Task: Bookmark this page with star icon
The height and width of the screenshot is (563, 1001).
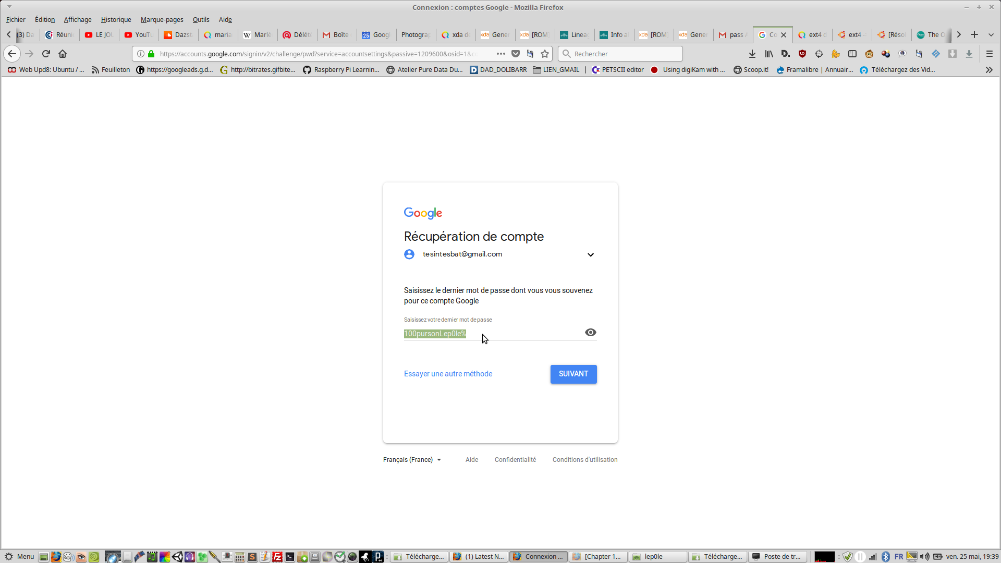Action: [x=545, y=54]
